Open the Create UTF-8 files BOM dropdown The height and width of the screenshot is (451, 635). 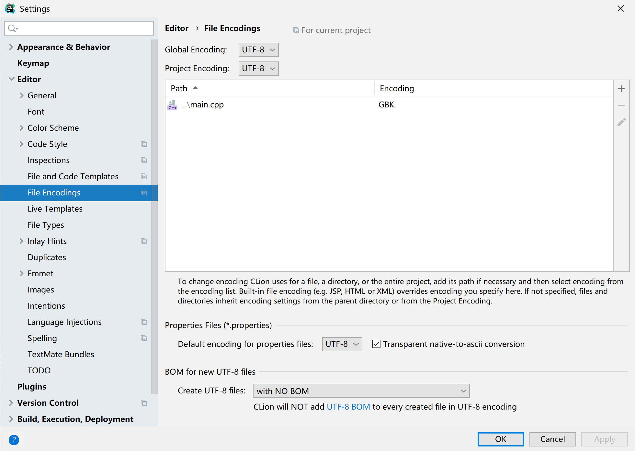tap(361, 391)
